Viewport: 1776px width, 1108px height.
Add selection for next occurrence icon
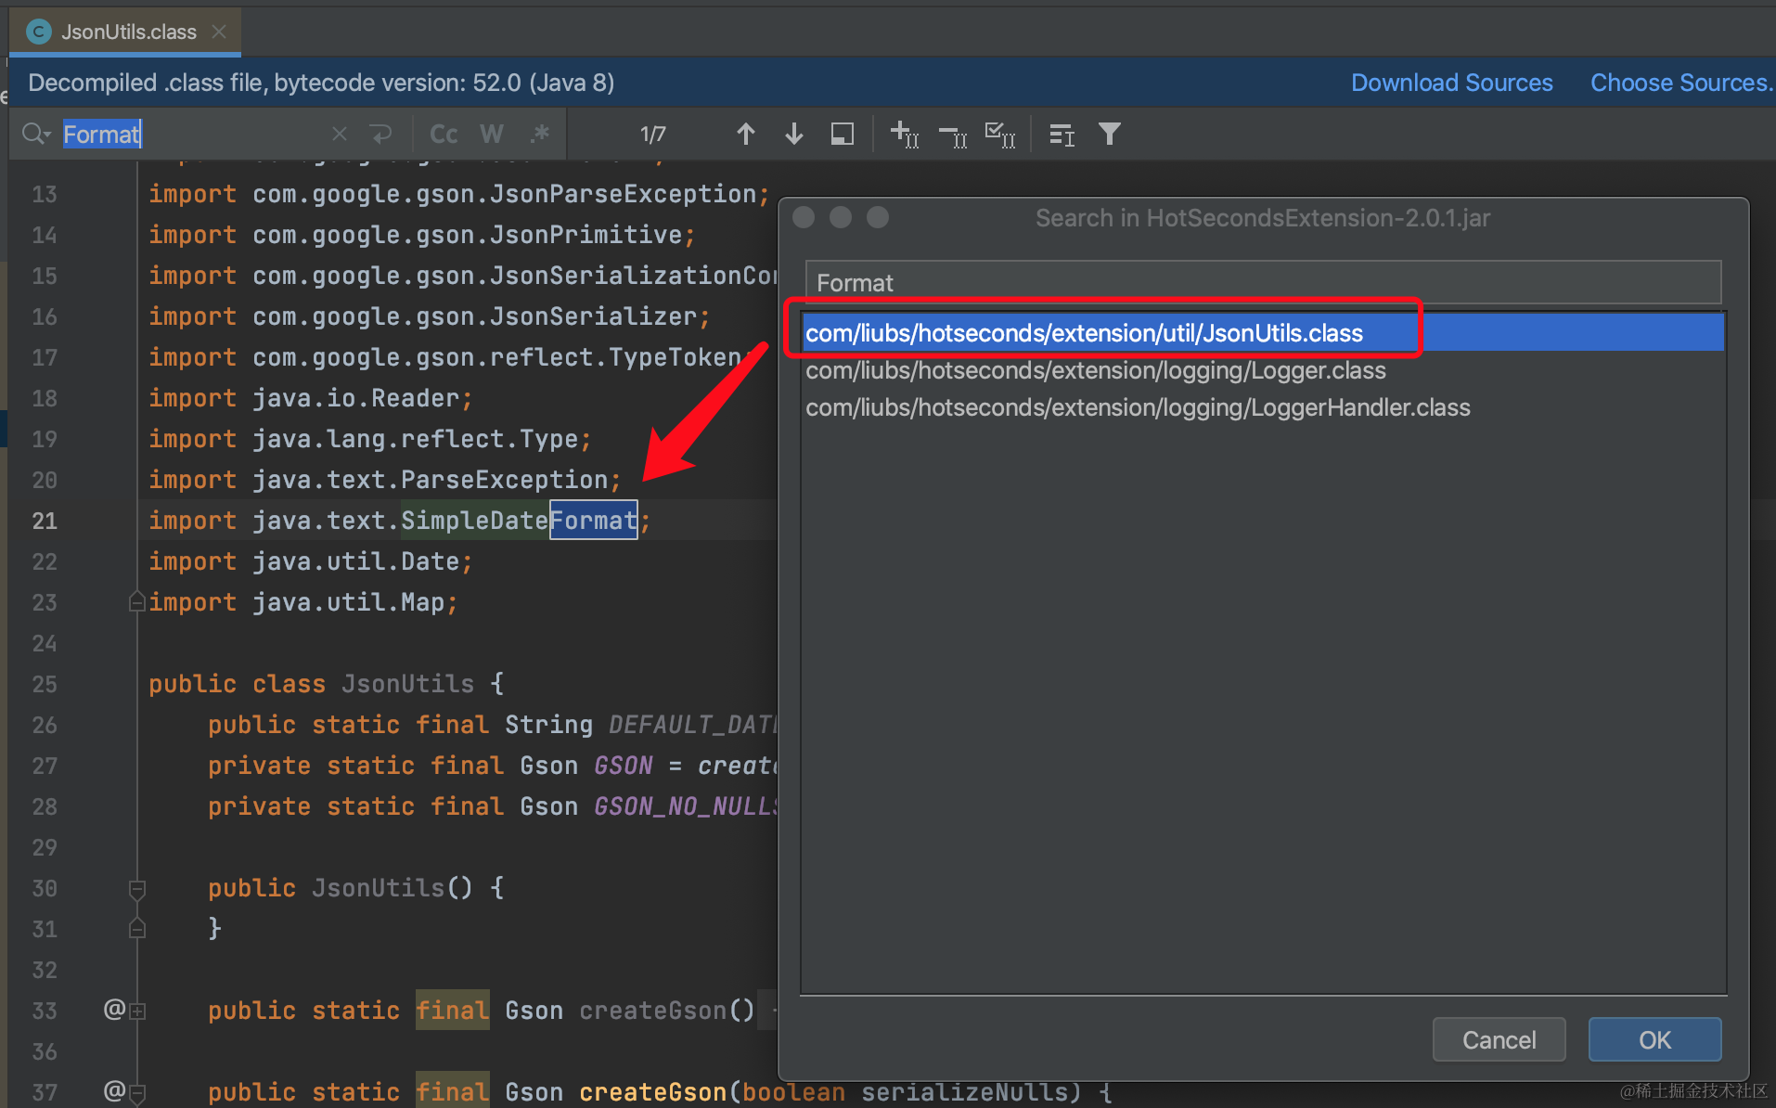click(905, 134)
